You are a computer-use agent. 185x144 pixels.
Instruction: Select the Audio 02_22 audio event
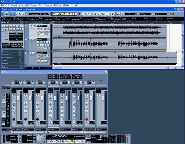pos(110,45)
